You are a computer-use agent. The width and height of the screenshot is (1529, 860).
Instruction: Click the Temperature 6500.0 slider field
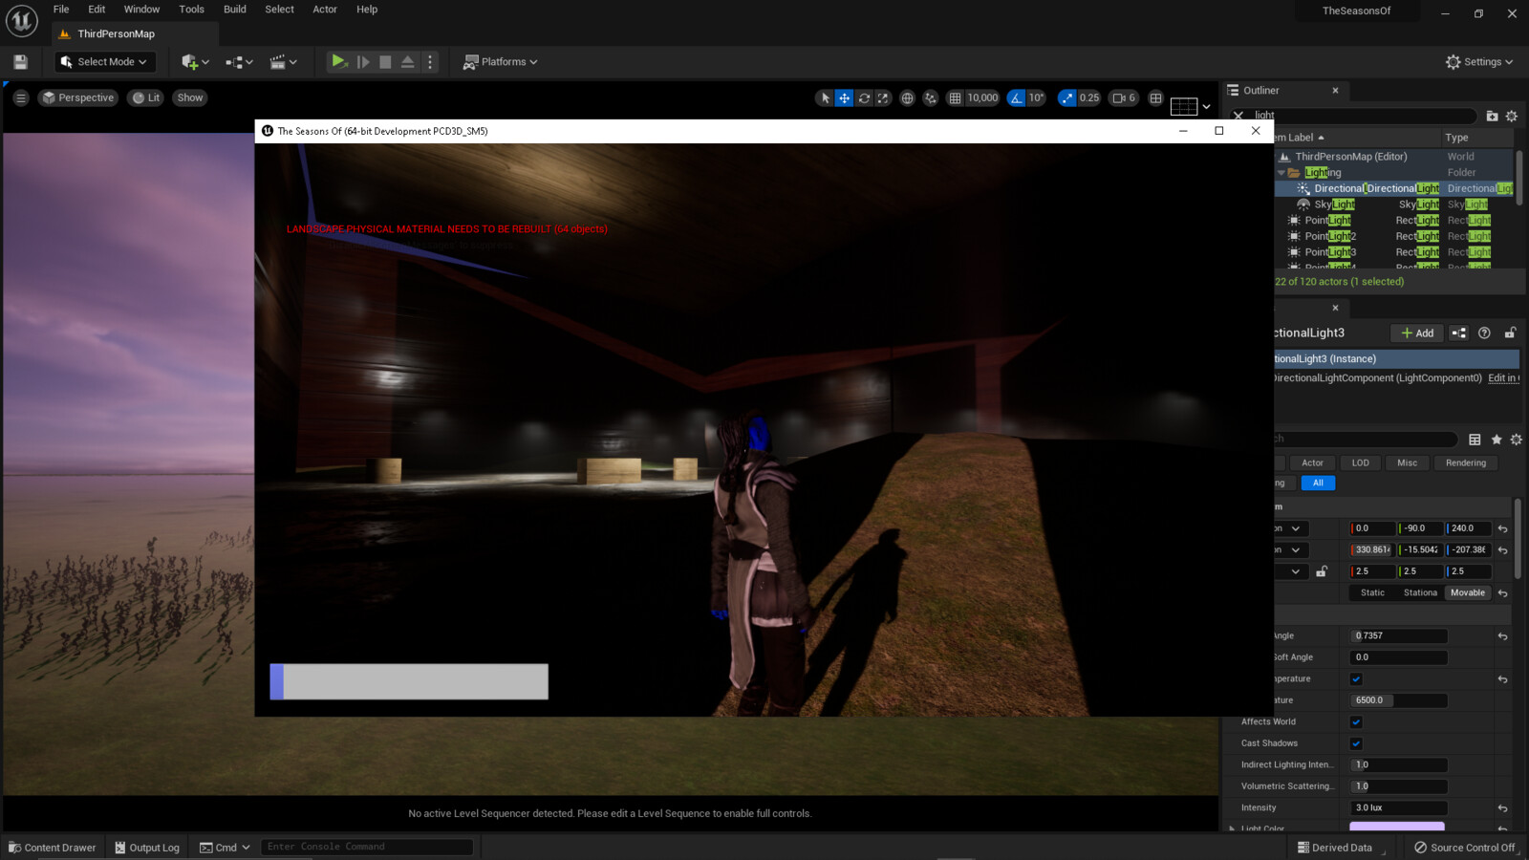(x=1398, y=700)
